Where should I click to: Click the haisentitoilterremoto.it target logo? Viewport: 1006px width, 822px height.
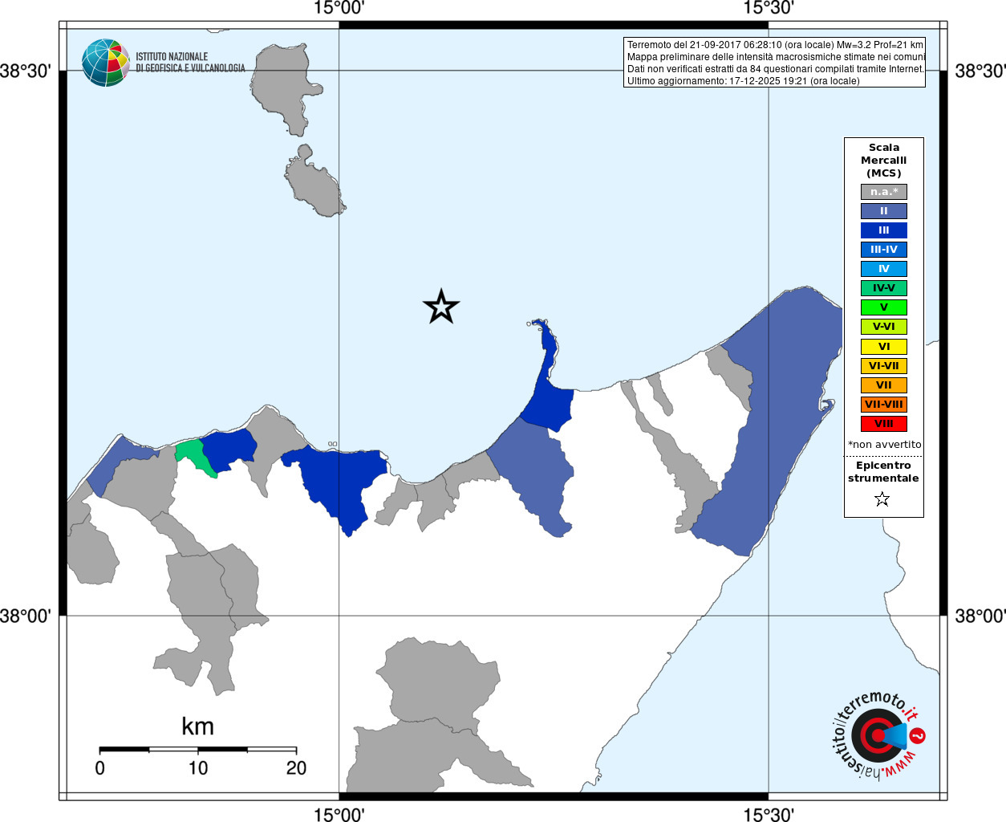pyautogui.click(x=877, y=735)
